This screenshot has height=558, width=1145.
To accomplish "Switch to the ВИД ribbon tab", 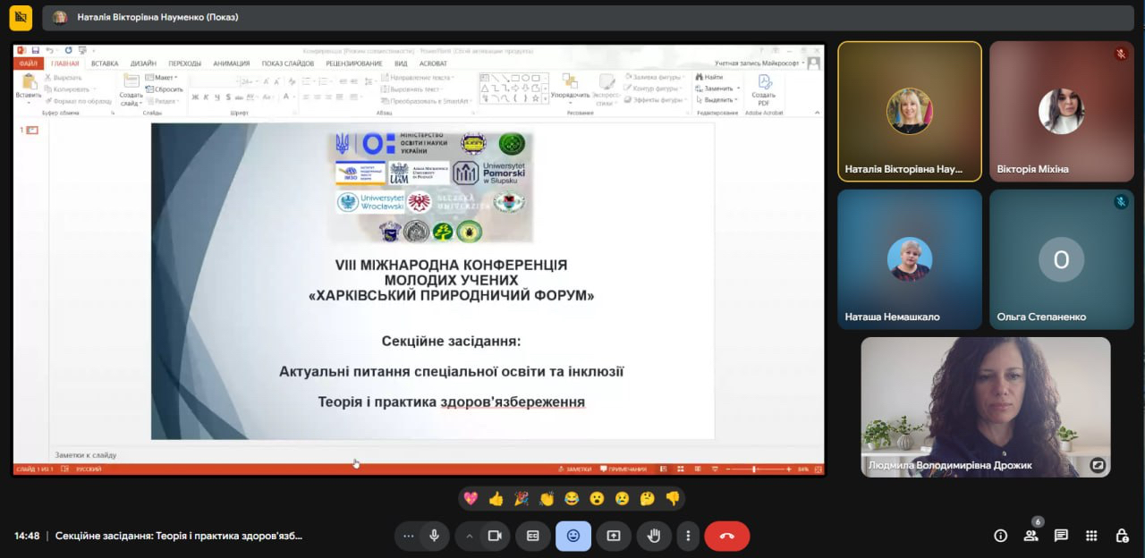I will (x=401, y=63).
